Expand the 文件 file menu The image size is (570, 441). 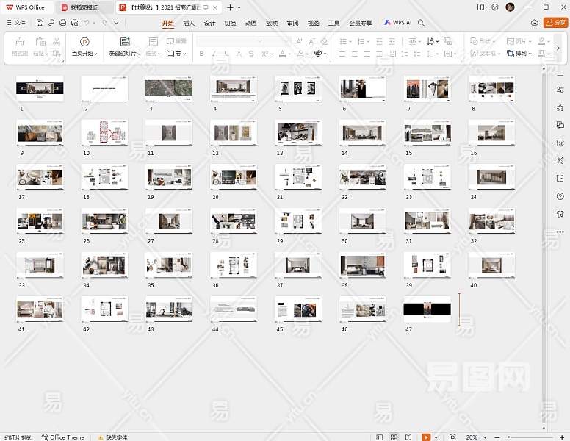click(15, 23)
